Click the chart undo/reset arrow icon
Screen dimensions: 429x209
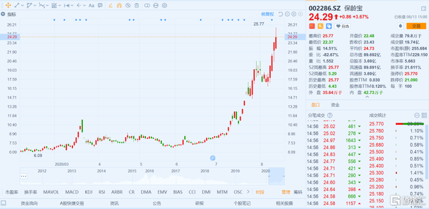coord(280,14)
